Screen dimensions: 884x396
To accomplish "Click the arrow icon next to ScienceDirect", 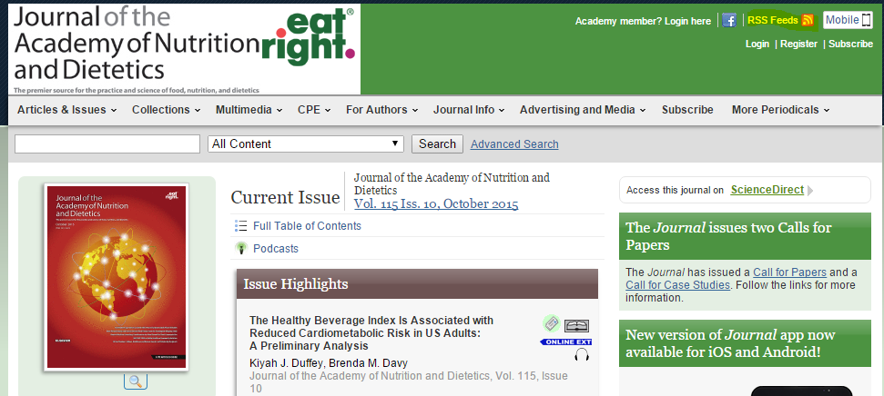I will 810,190.
